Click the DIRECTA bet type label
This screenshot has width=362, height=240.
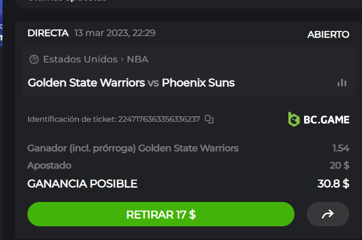pyautogui.click(x=48, y=33)
